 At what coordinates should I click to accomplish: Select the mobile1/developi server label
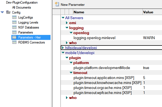tap(80, 53)
